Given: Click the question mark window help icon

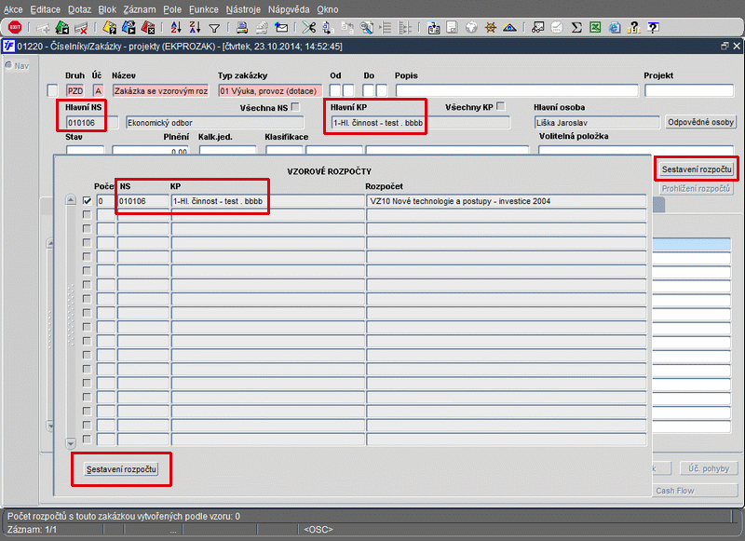Looking at the screenshot, I should pos(654,28).
